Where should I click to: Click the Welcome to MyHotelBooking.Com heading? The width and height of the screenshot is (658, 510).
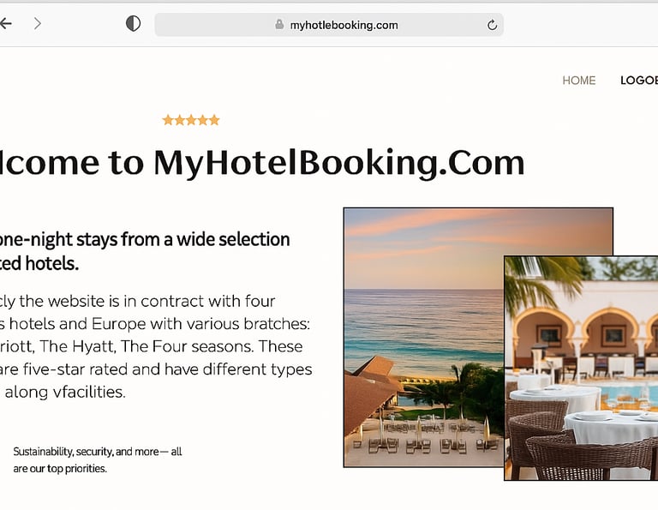[x=262, y=163]
